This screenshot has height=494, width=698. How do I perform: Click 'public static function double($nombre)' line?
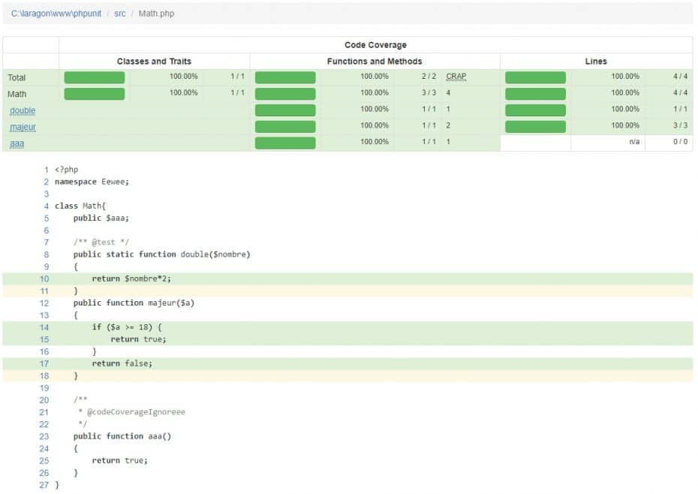tap(162, 255)
